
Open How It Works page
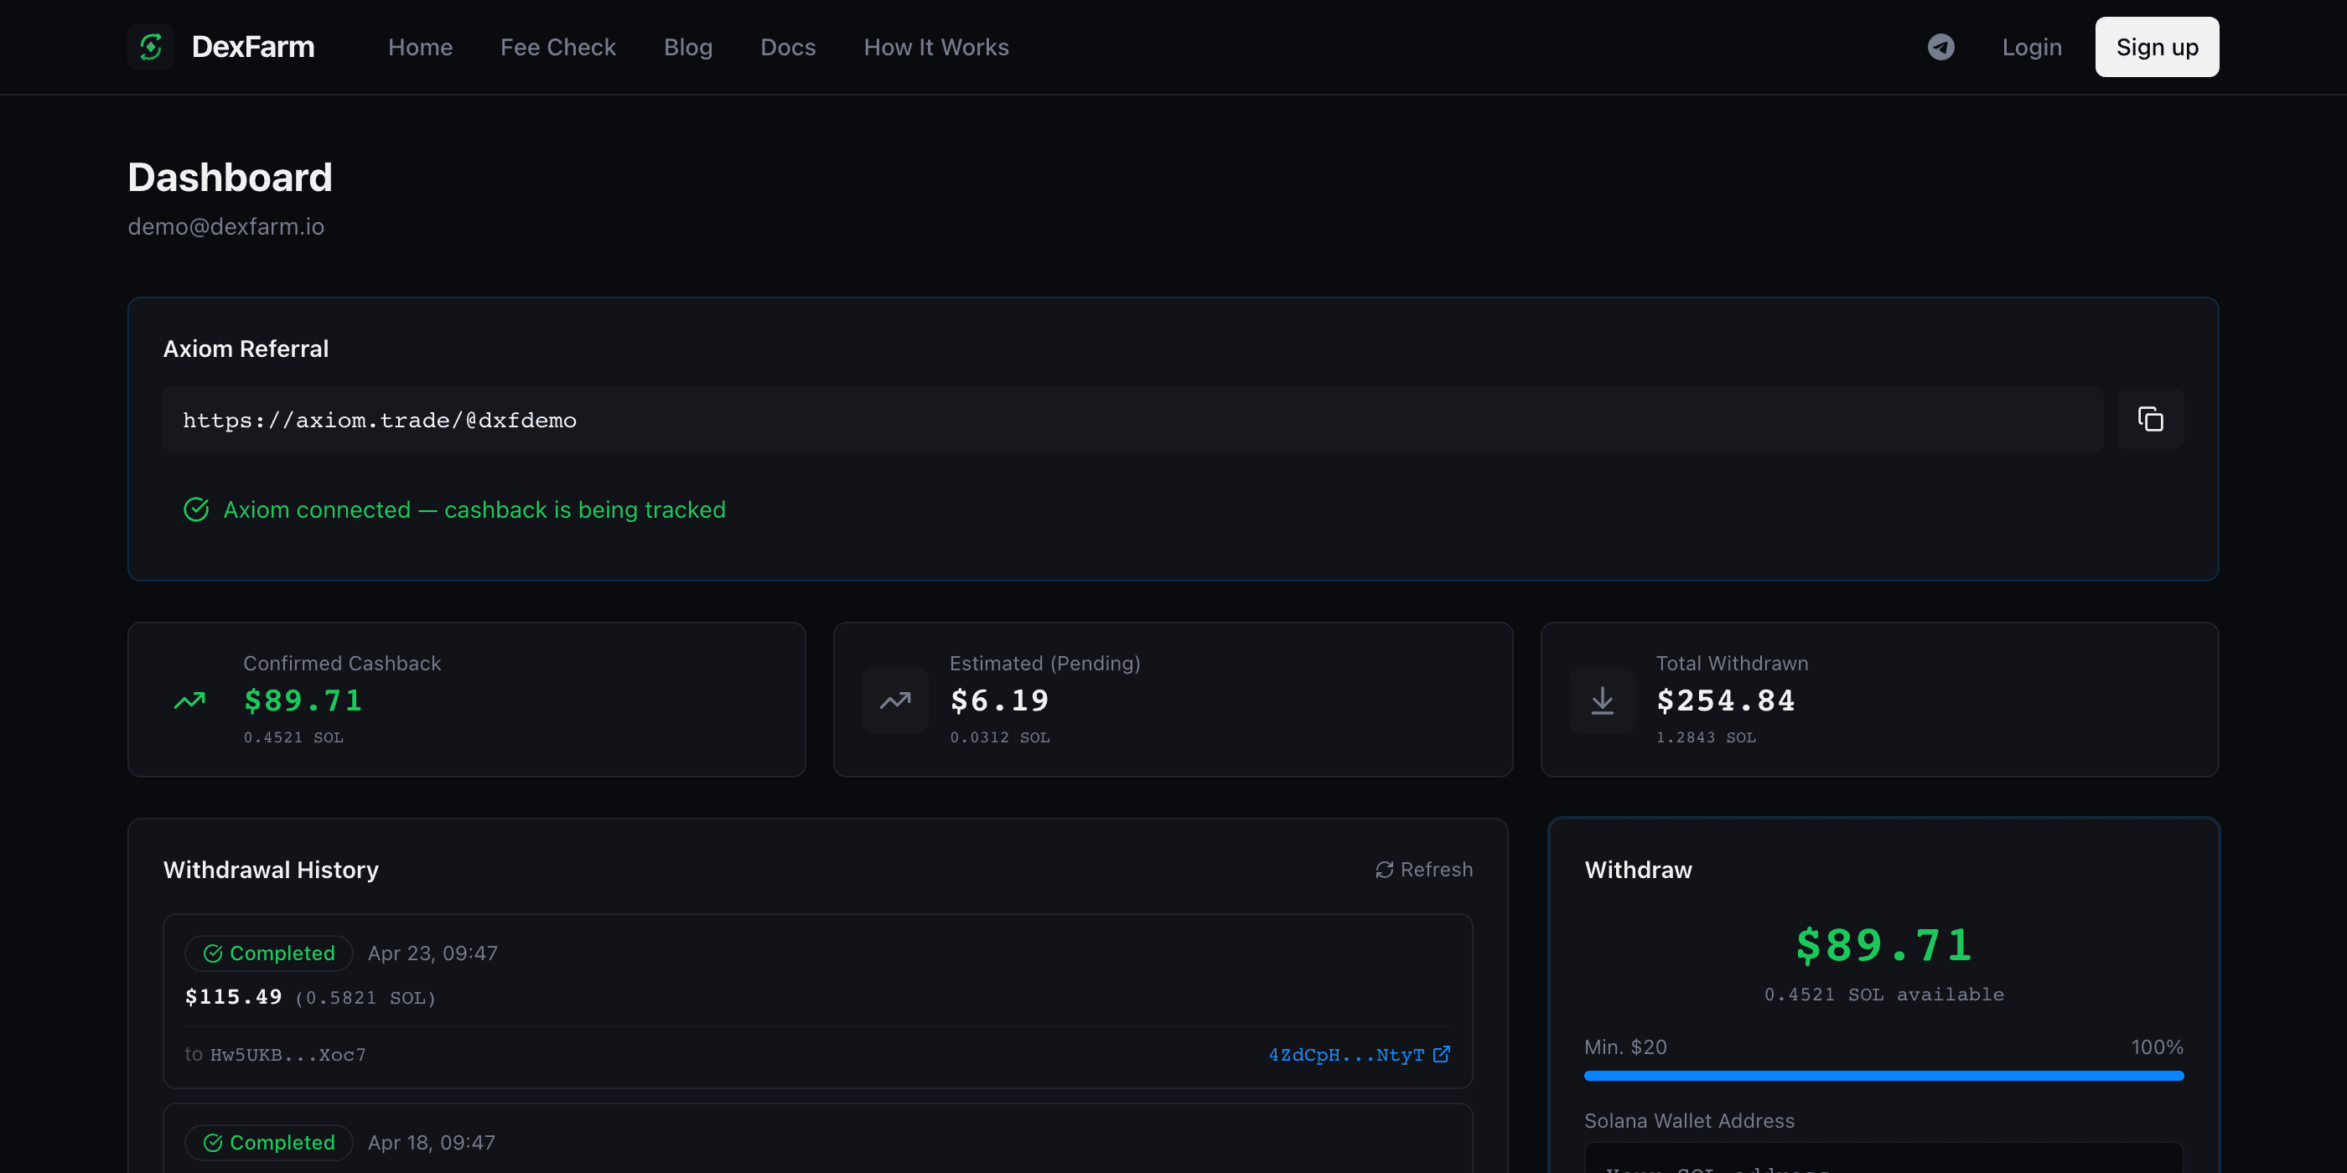click(x=935, y=48)
